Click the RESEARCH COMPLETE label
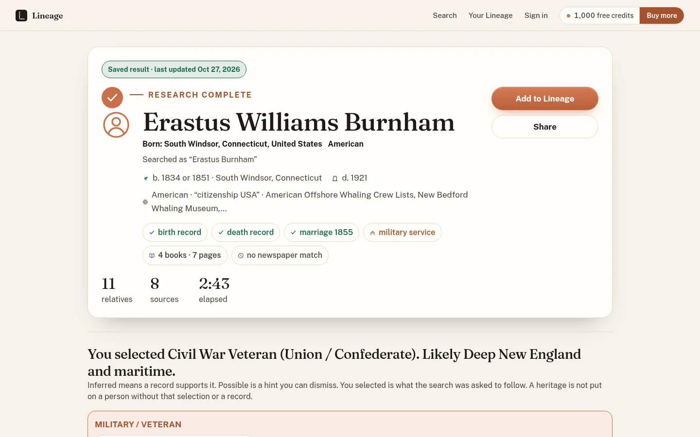This screenshot has width=700, height=437. 200,95
